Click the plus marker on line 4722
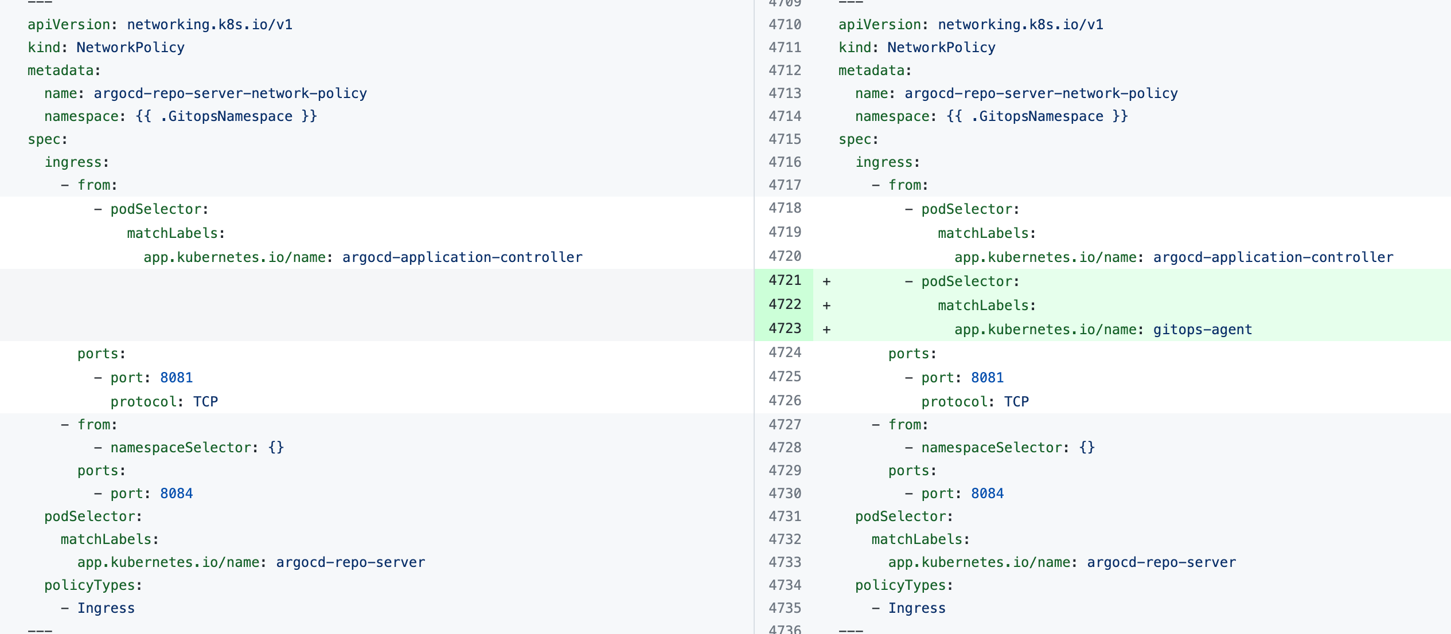Image resolution: width=1451 pixels, height=634 pixels. (826, 306)
